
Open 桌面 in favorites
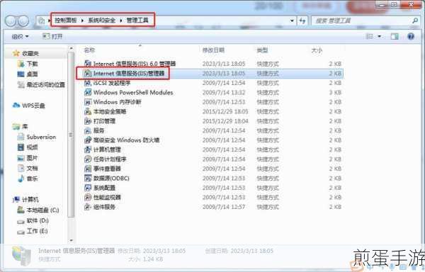tap(32, 74)
